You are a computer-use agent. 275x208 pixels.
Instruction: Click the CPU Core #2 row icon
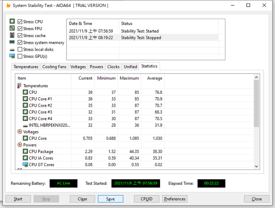coord(26,106)
